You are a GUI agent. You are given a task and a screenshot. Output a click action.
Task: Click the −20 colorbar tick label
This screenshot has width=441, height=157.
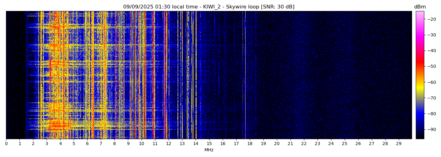431,19
